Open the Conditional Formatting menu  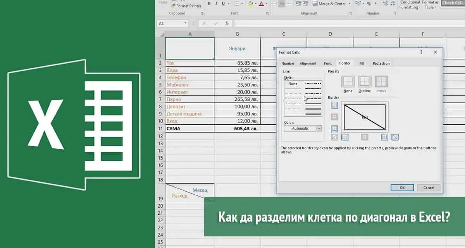(410, 5)
